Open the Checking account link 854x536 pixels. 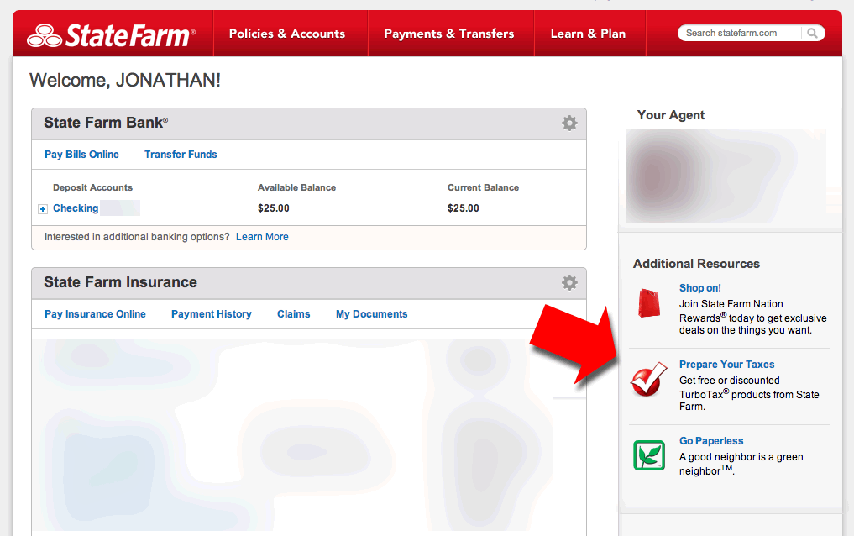click(x=76, y=208)
